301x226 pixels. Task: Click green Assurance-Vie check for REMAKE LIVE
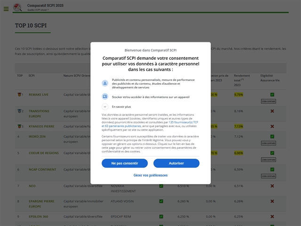272,95
